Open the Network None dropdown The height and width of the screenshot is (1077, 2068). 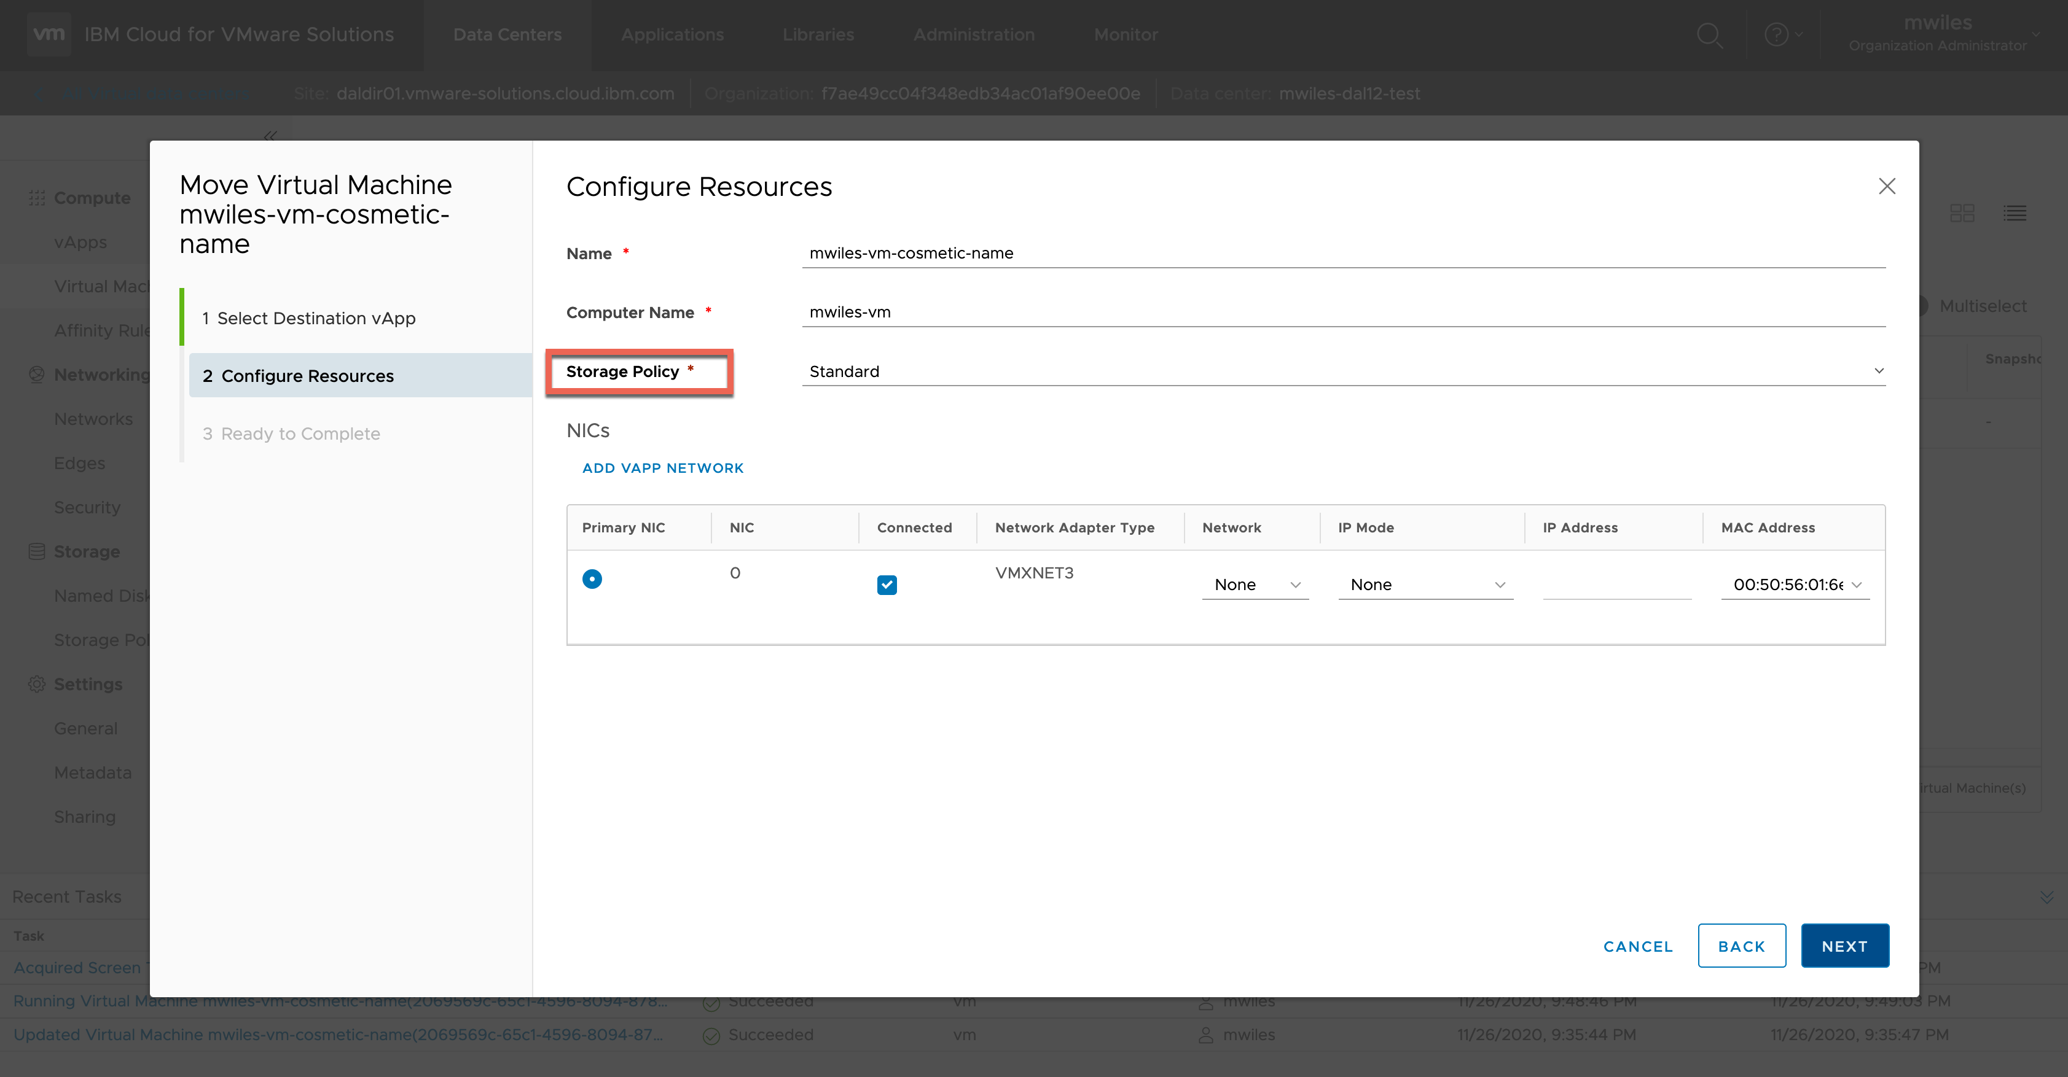pos(1256,584)
